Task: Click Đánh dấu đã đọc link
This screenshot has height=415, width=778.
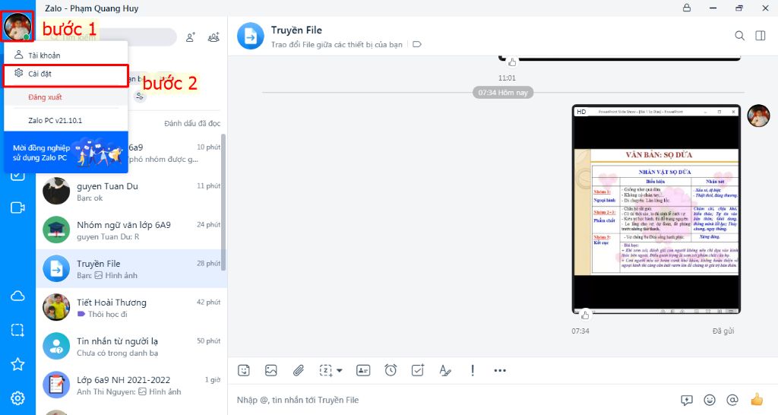Action: [x=192, y=123]
